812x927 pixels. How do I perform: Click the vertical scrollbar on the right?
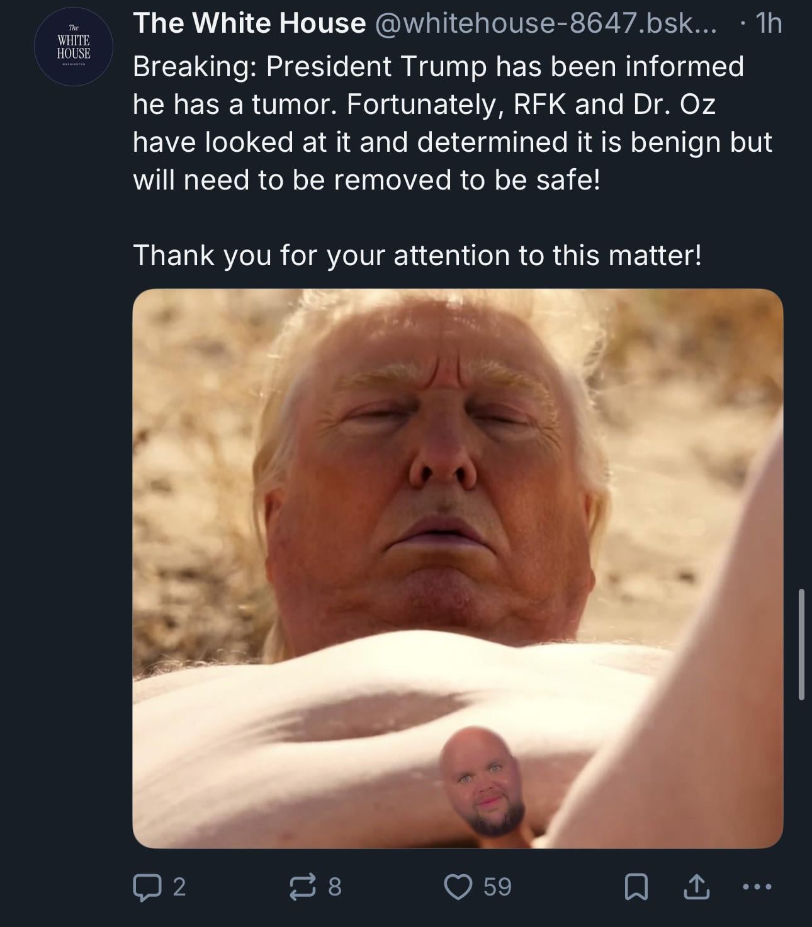click(x=801, y=644)
